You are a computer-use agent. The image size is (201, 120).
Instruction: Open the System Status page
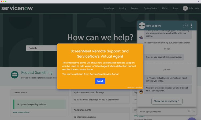pyautogui.click(x=151, y=8)
